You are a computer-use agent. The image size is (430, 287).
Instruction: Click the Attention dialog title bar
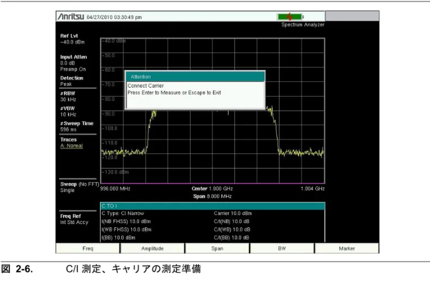tap(195, 77)
